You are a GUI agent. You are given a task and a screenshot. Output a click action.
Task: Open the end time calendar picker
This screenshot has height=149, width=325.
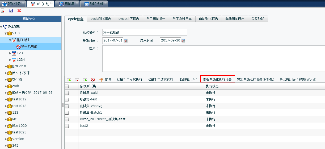183,41
